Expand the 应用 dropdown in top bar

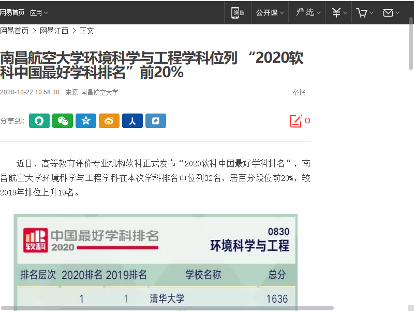pyautogui.click(x=39, y=12)
